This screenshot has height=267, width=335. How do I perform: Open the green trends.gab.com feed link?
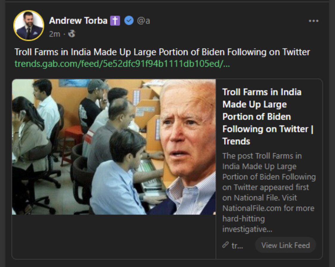pos(122,64)
